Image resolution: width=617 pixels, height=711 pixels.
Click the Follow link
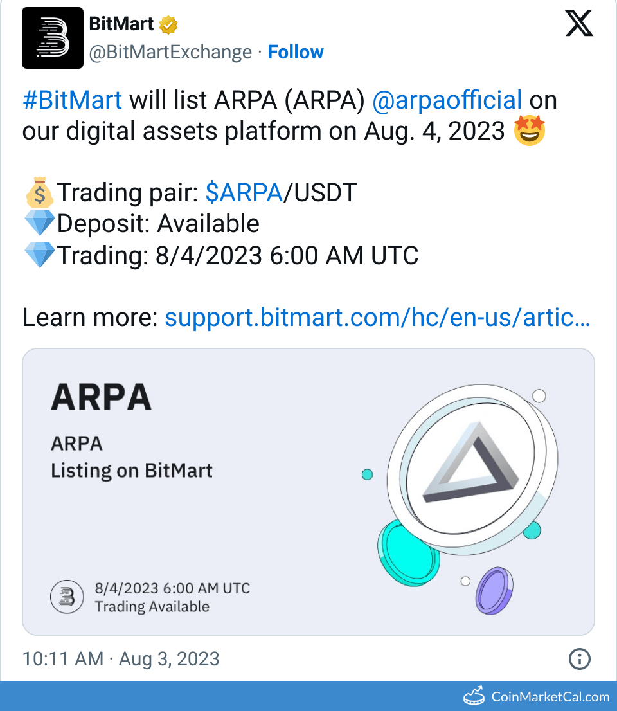[x=296, y=52]
